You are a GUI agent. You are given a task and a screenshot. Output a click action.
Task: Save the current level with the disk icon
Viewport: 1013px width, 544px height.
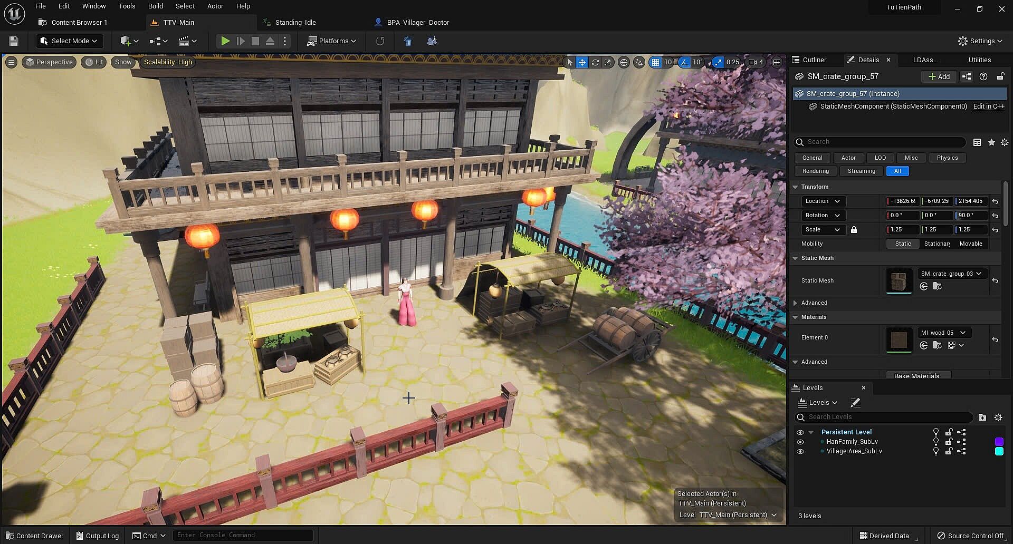click(x=14, y=41)
